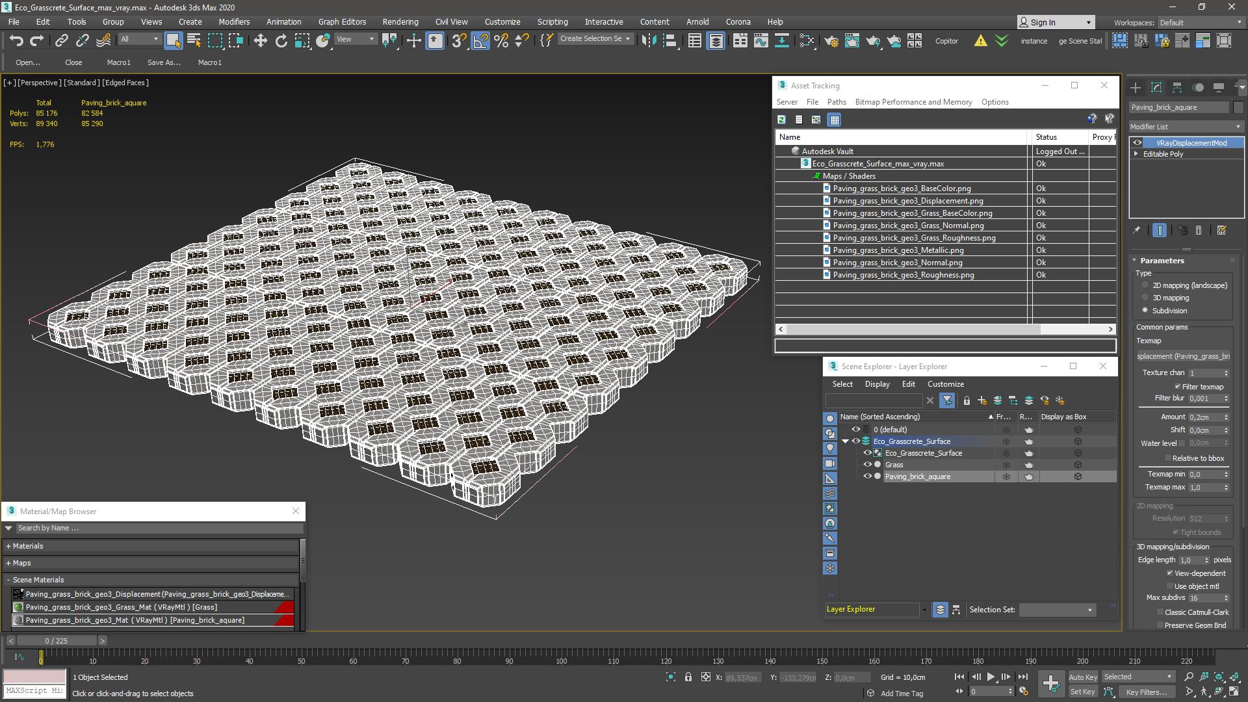Open the Hierarchy panel tab

click(1177, 88)
